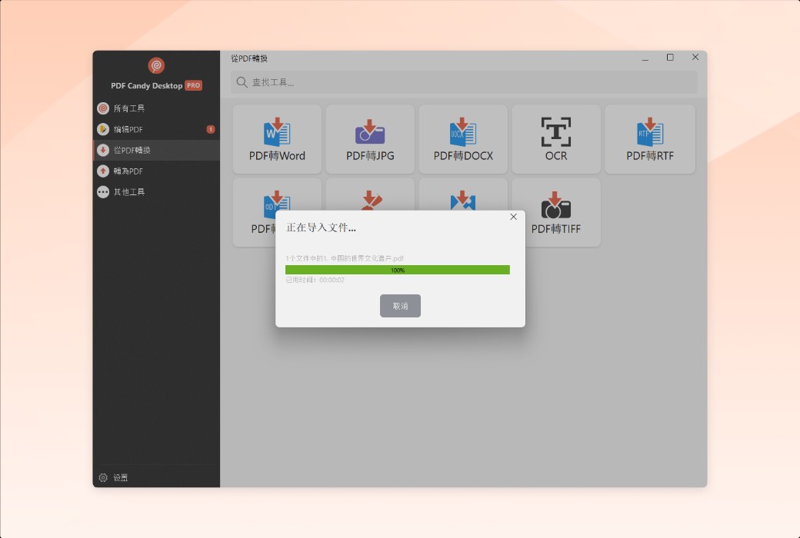Click the PDF Candy lollipop logo

[x=156, y=66]
